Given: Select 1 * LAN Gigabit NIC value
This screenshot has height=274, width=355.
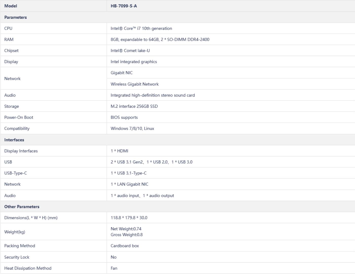Looking at the screenshot, I should (129, 184).
